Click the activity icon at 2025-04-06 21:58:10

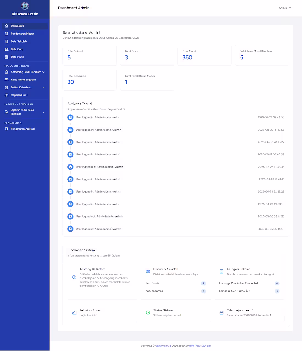70,204
